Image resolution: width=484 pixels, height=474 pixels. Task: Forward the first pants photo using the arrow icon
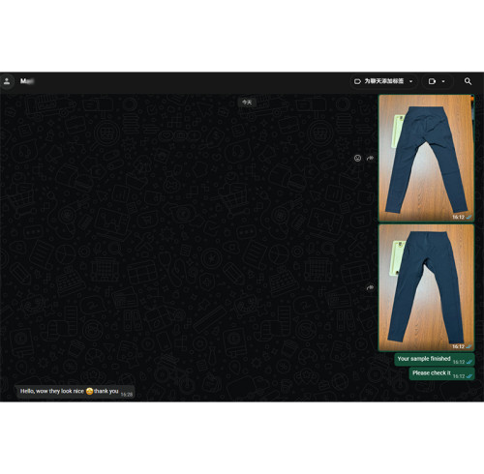(370, 158)
